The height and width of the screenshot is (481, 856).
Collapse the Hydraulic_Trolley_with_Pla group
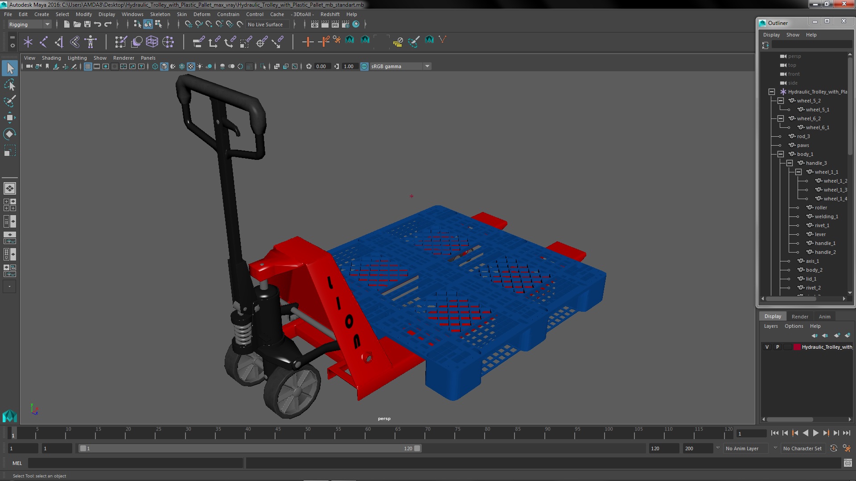(772, 92)
